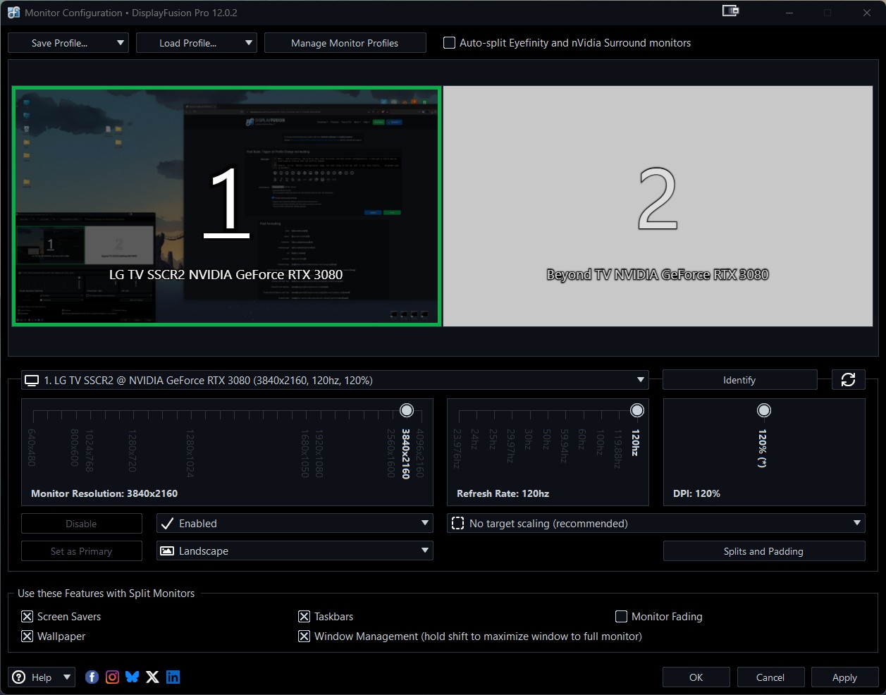Open Manage Monitor Profiles
886x695 pixels.
click(345, 43)
